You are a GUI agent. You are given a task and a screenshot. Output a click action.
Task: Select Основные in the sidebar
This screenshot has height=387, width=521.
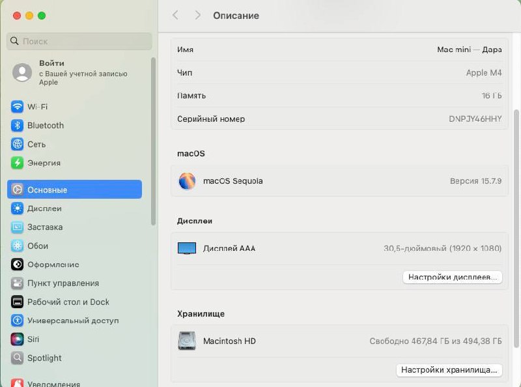(x=74, y=190)
